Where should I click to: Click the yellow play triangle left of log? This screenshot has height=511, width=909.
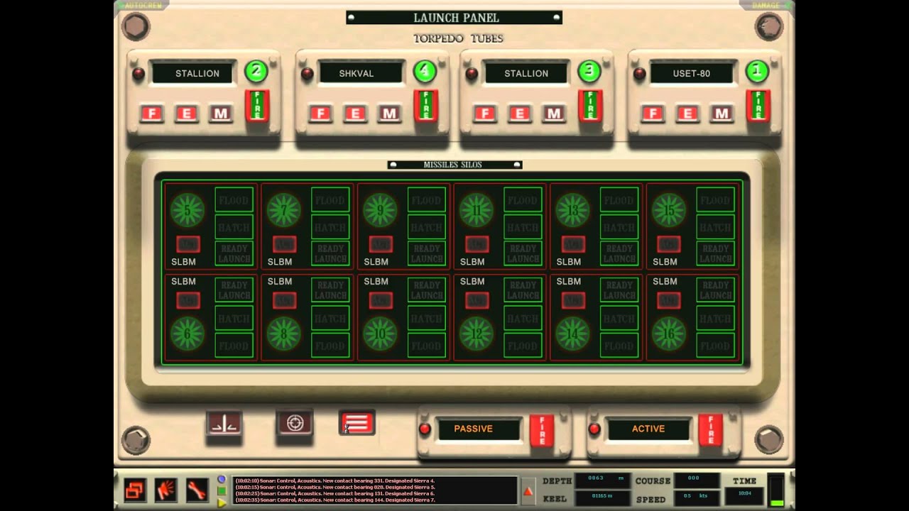(x=222, y=502)
